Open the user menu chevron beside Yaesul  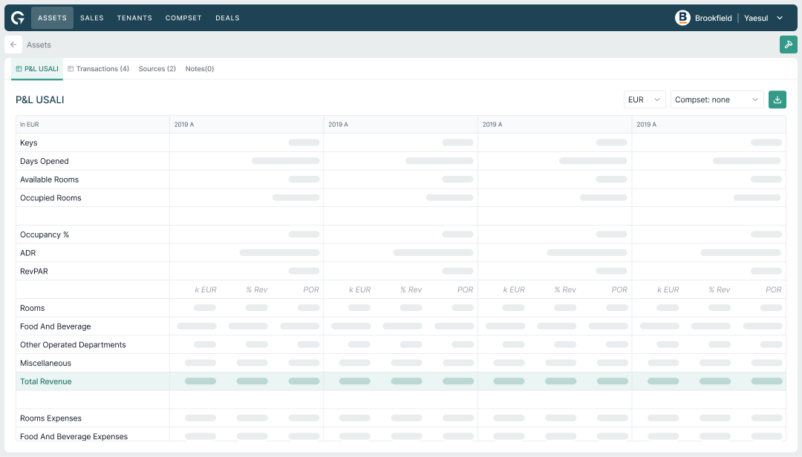(780, 18)
